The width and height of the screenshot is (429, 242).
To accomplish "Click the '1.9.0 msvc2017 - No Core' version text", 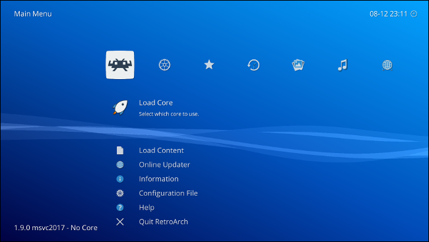I will (x=56, y=227).
